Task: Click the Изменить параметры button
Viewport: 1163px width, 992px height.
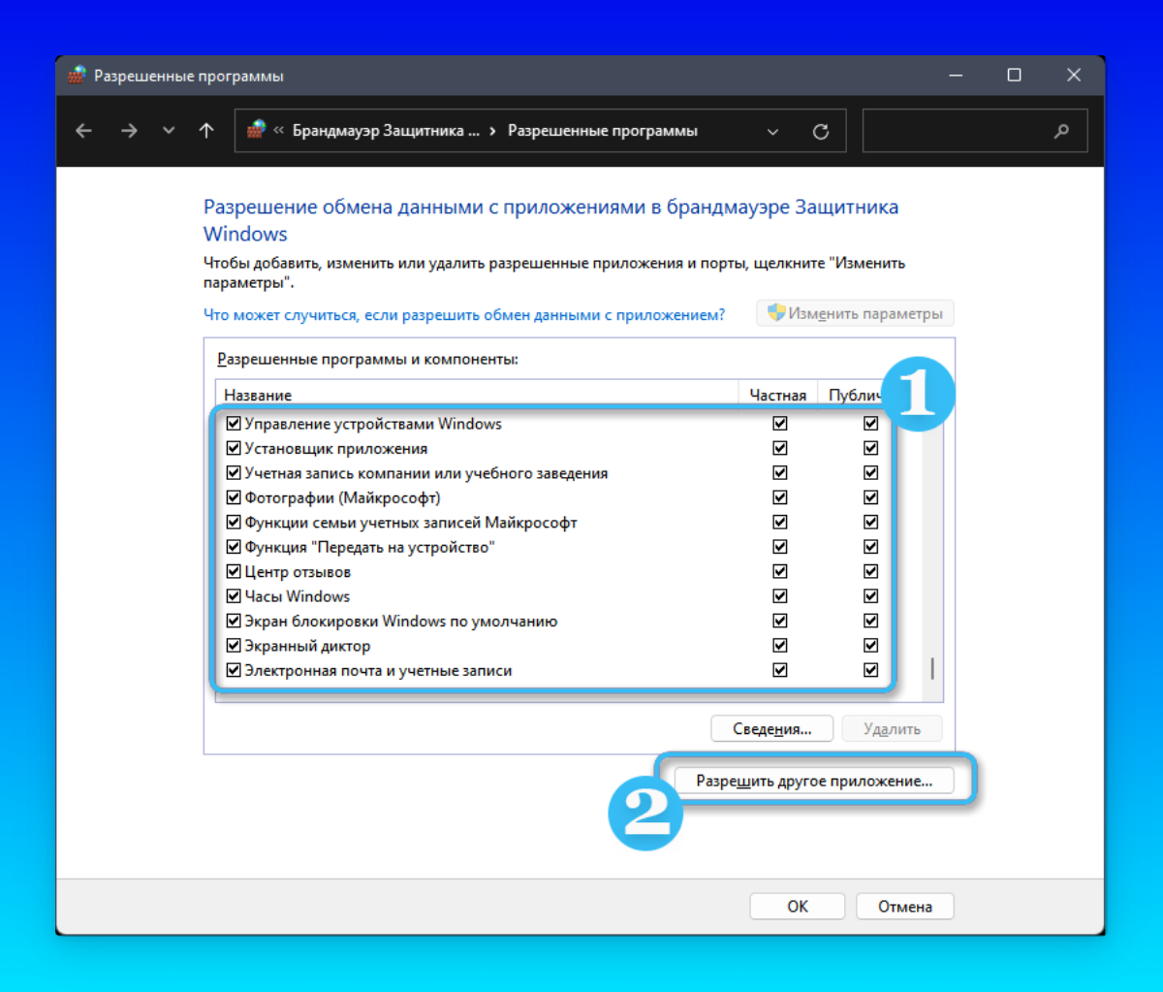Action: [x=855, y=313]
